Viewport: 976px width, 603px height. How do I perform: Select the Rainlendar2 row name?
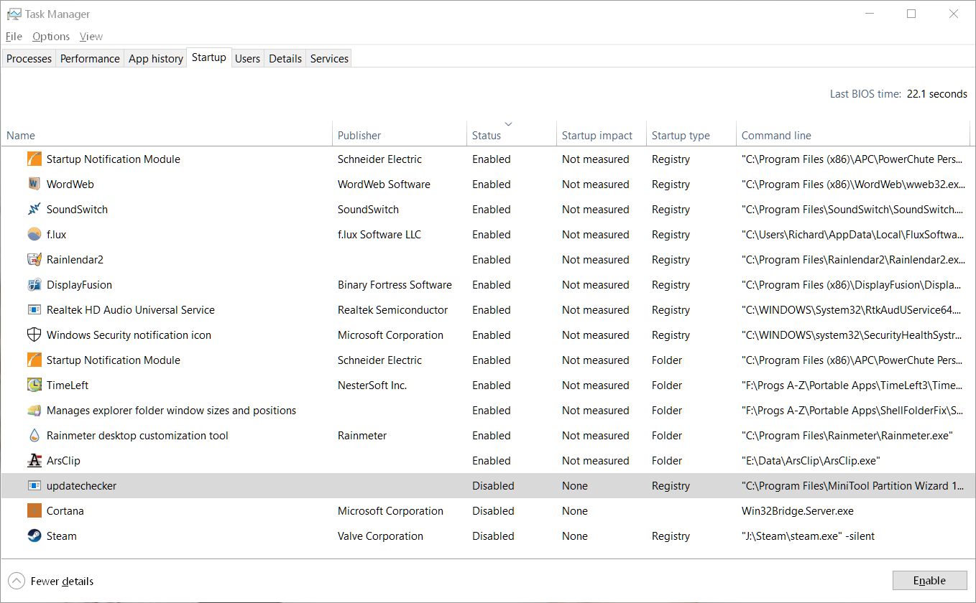click(x=75, y=260)
